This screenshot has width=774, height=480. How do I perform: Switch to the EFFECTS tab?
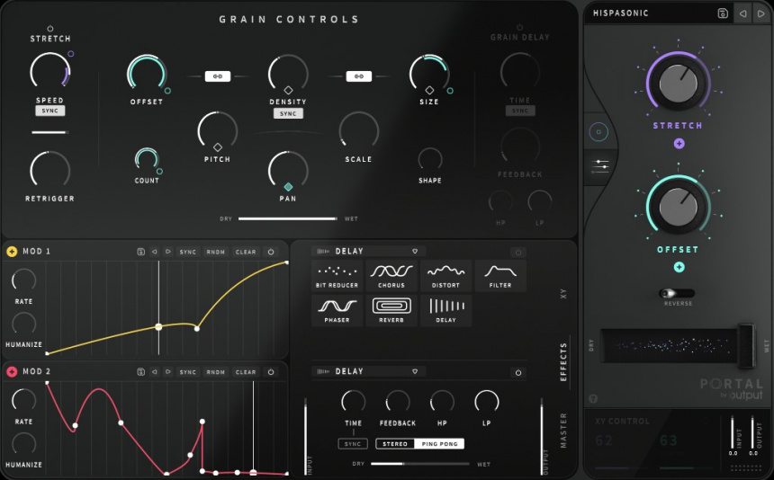click(x=563, y=362)
